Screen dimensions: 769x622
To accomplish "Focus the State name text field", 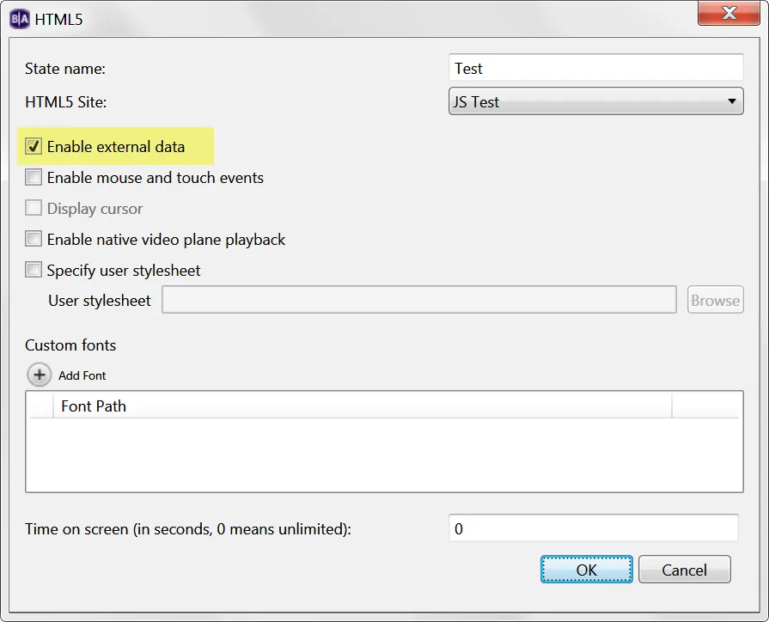I will point(596,68).
